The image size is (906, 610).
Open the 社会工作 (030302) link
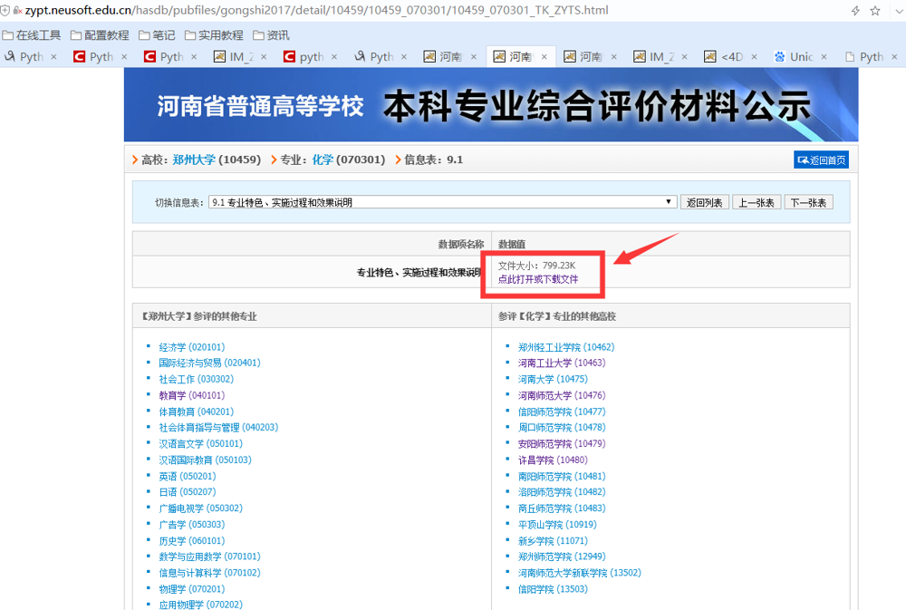[197, 379]
